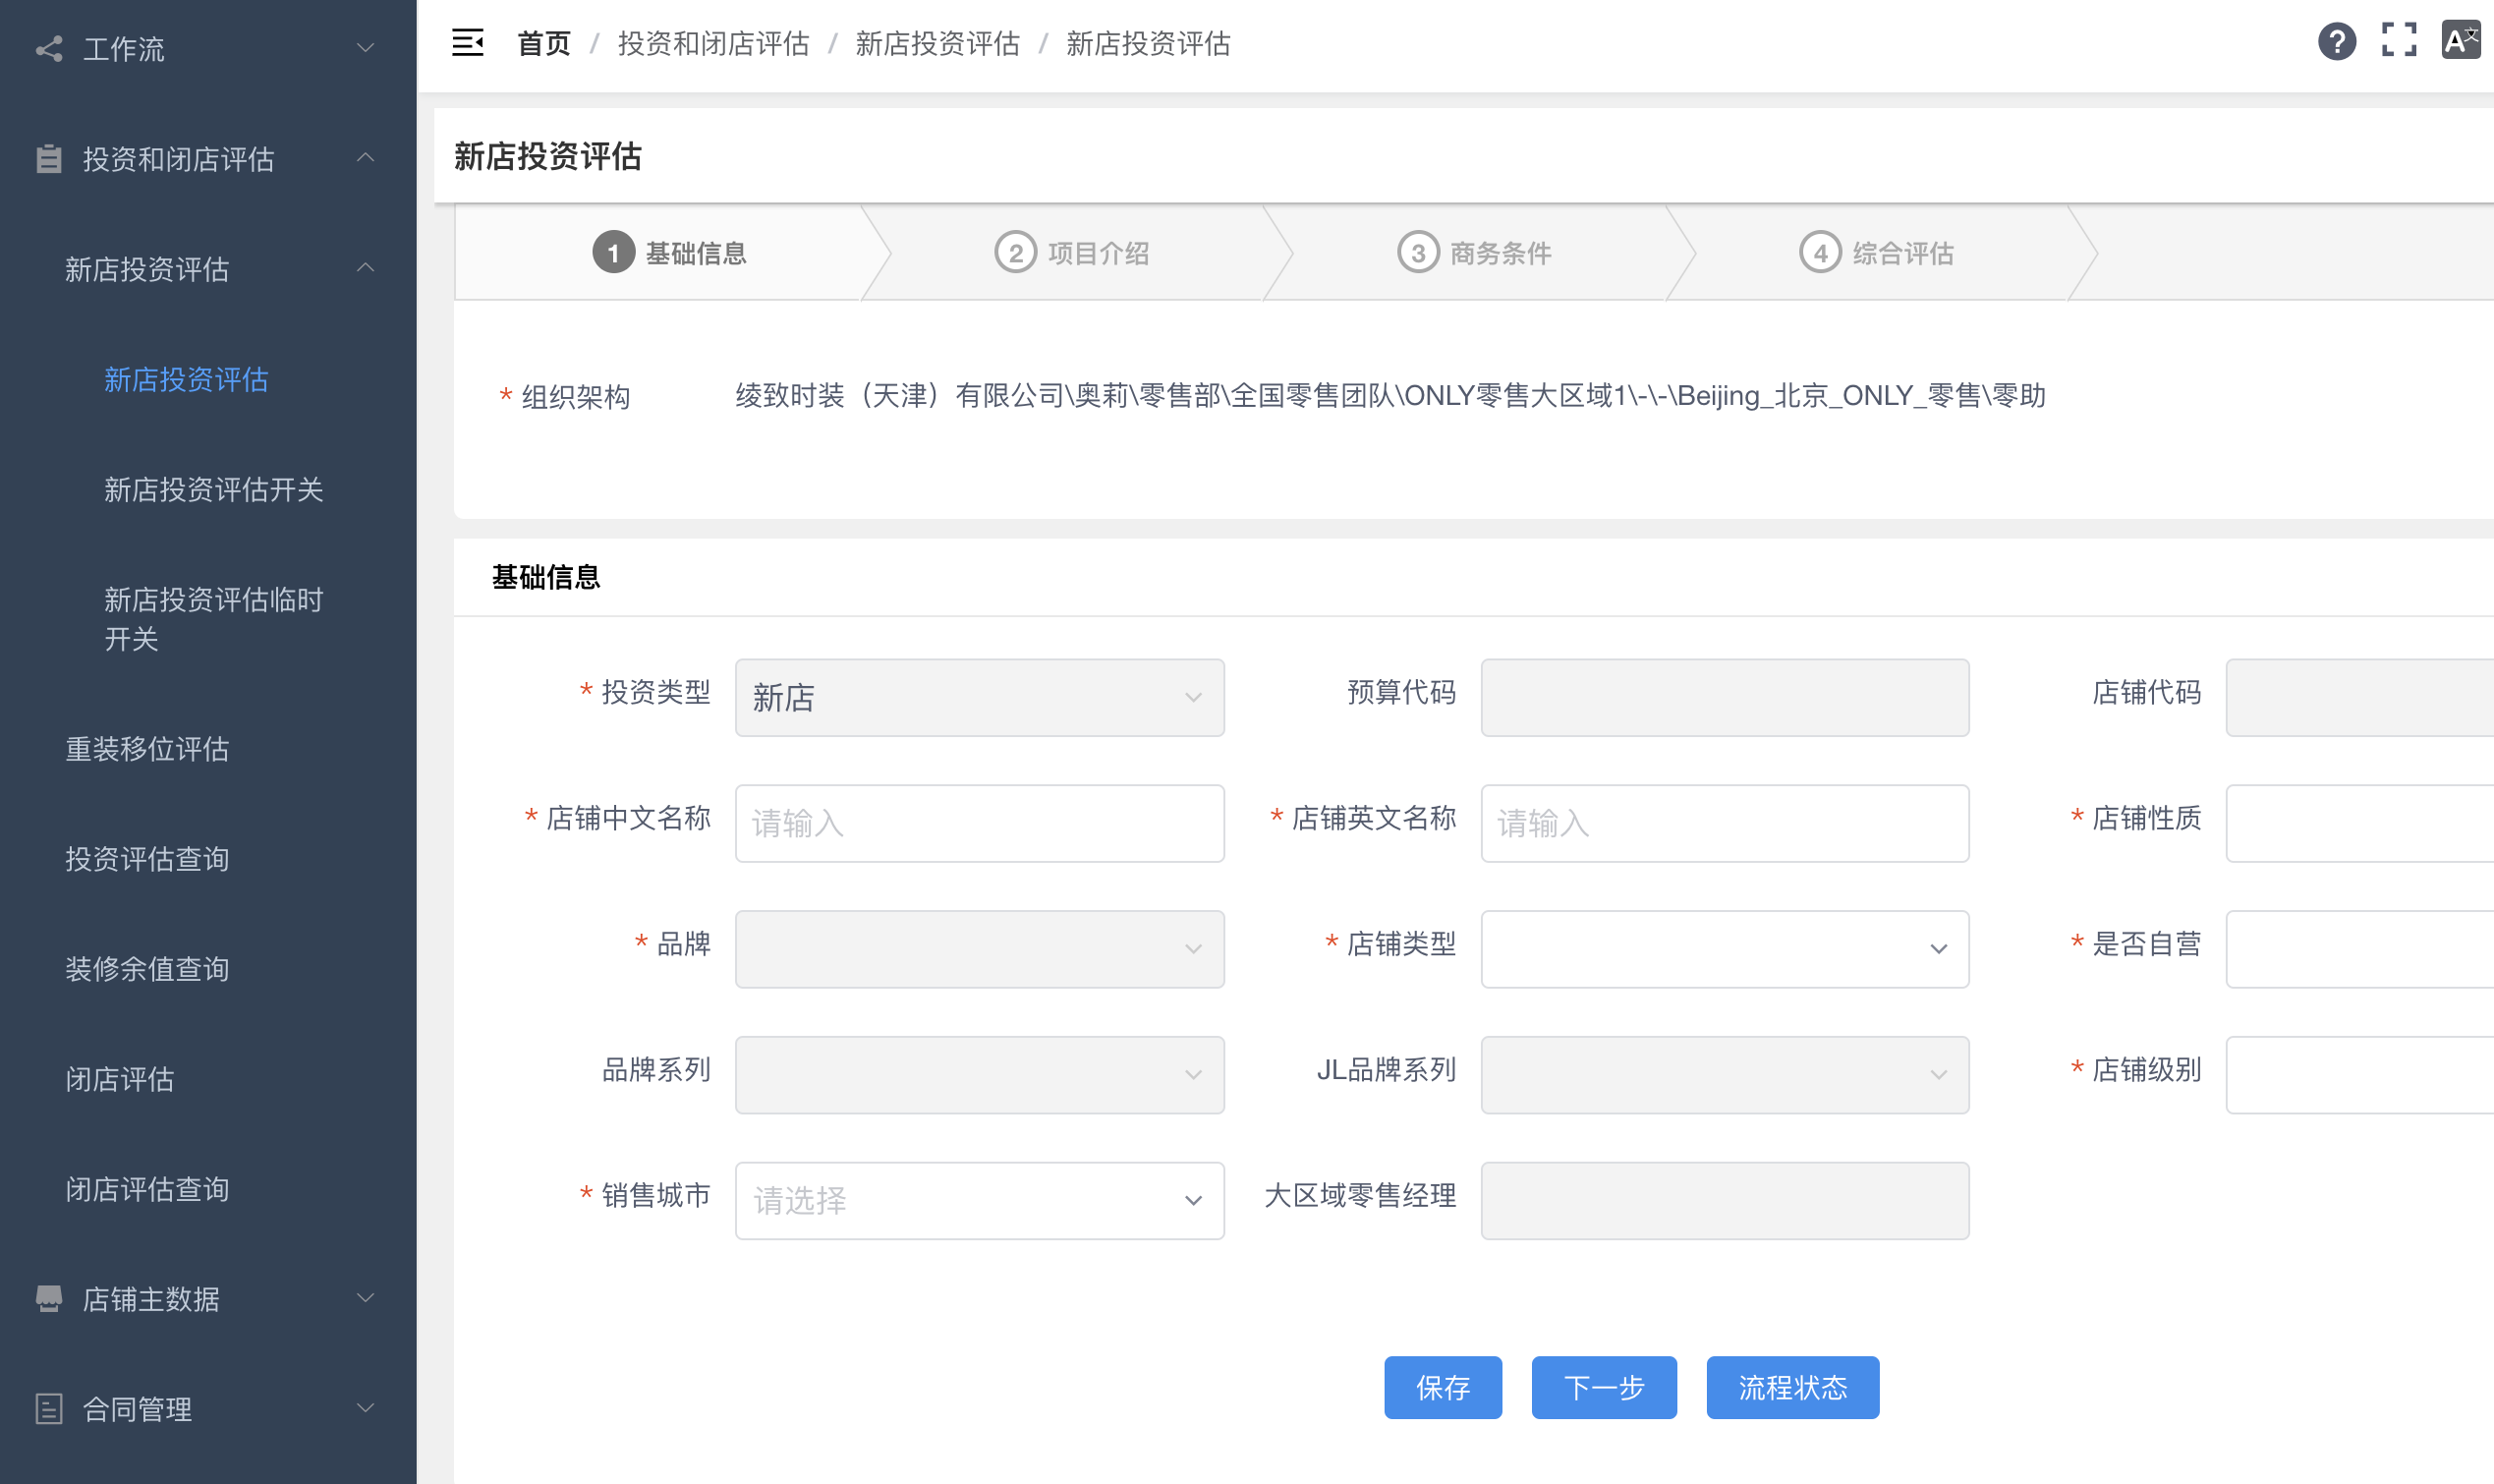The height and width of the screenshot is (1484, 2494).
Task: Click the 保存 button
Action: pos(1443,1388)
